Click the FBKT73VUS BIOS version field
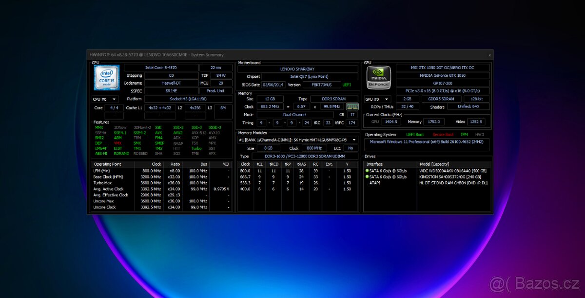This screenshot has height=298, width=585. (x=322, y=85)
